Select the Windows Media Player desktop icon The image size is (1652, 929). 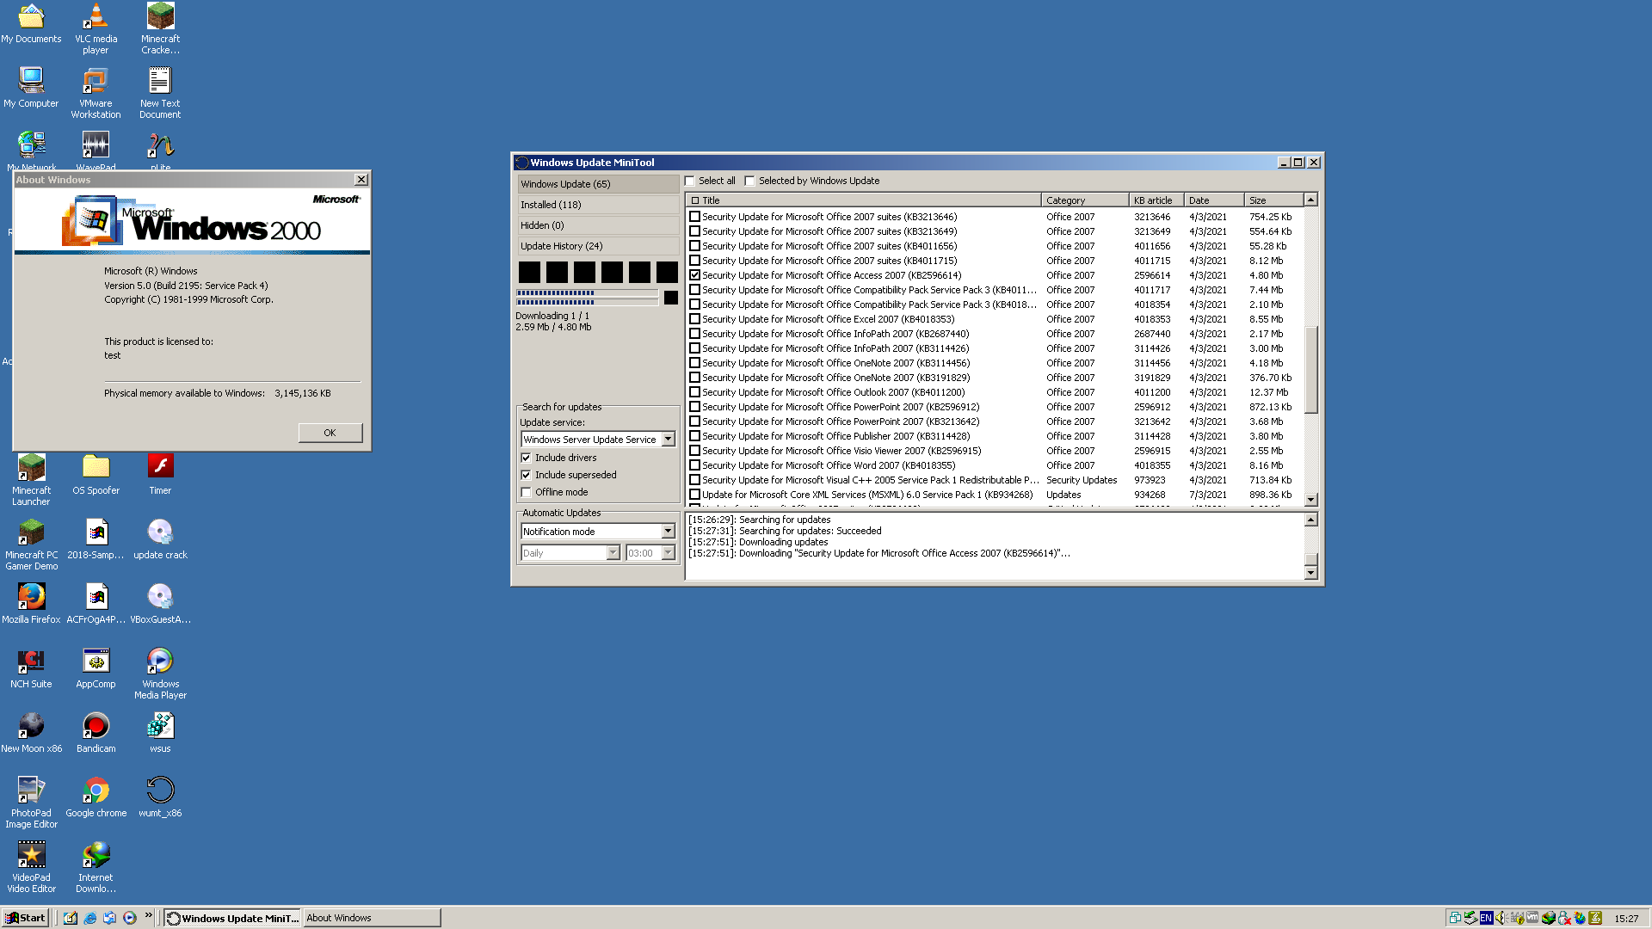pos(160,674)
